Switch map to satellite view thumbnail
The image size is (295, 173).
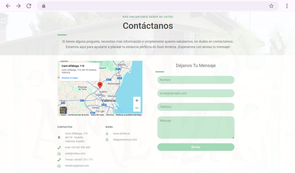point(63,110)
